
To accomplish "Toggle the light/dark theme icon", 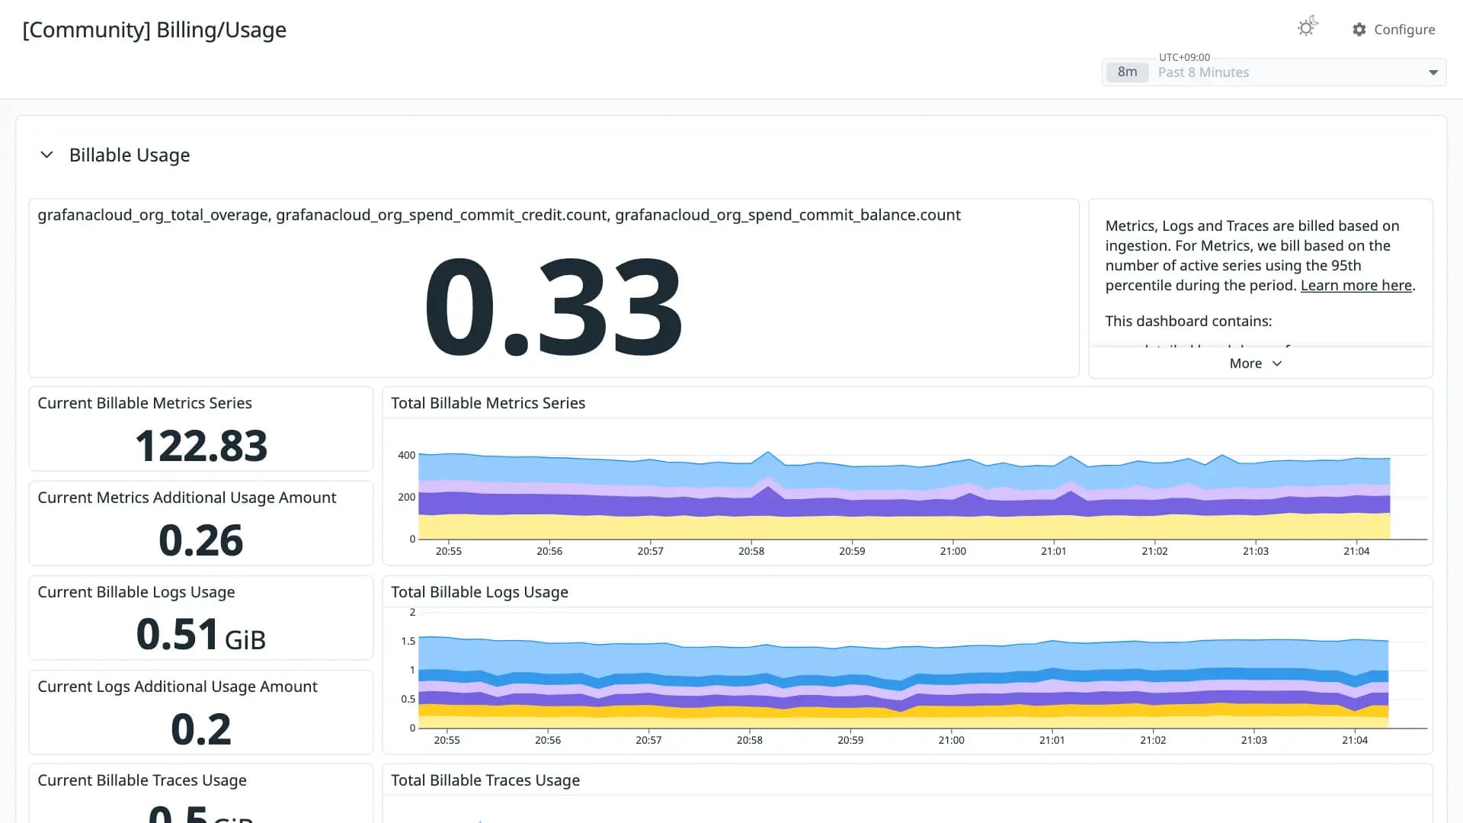I will pos(1308,27).
